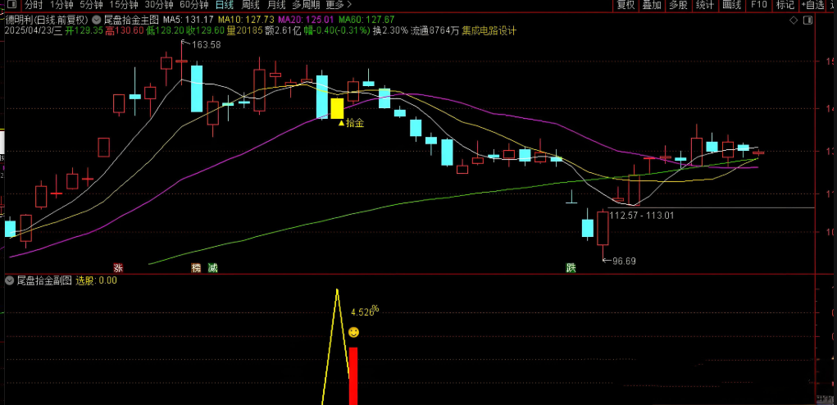Select the 60分钟 period tab
This screenshot has height=405, width=837.
tap(193, 5)
